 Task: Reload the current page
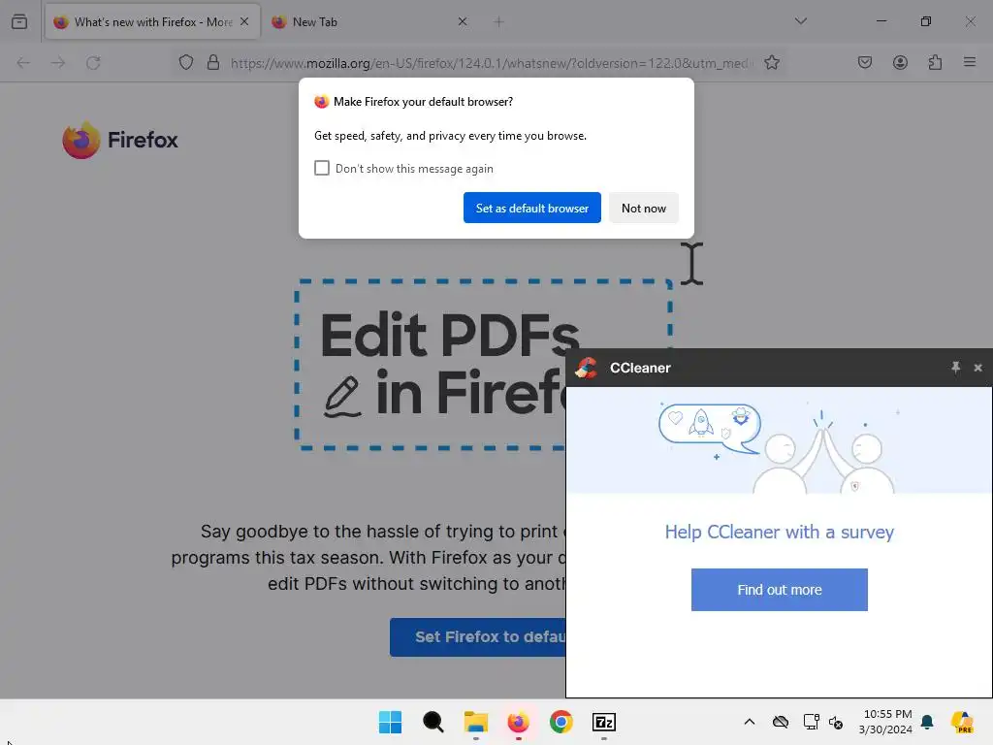(x=93, y=63)
